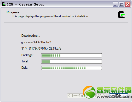Minimize the Cygwin Setup window
The height and width of the screenshot is (102, 132).
(116, 4)
